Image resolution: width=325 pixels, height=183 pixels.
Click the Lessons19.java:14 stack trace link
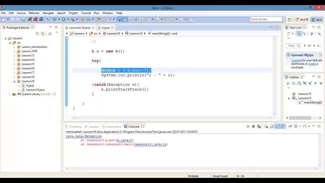[x=150, y=144]
